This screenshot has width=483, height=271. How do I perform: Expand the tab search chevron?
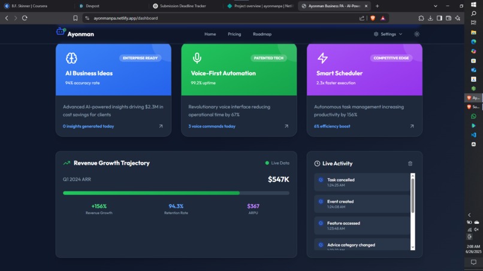435,6
